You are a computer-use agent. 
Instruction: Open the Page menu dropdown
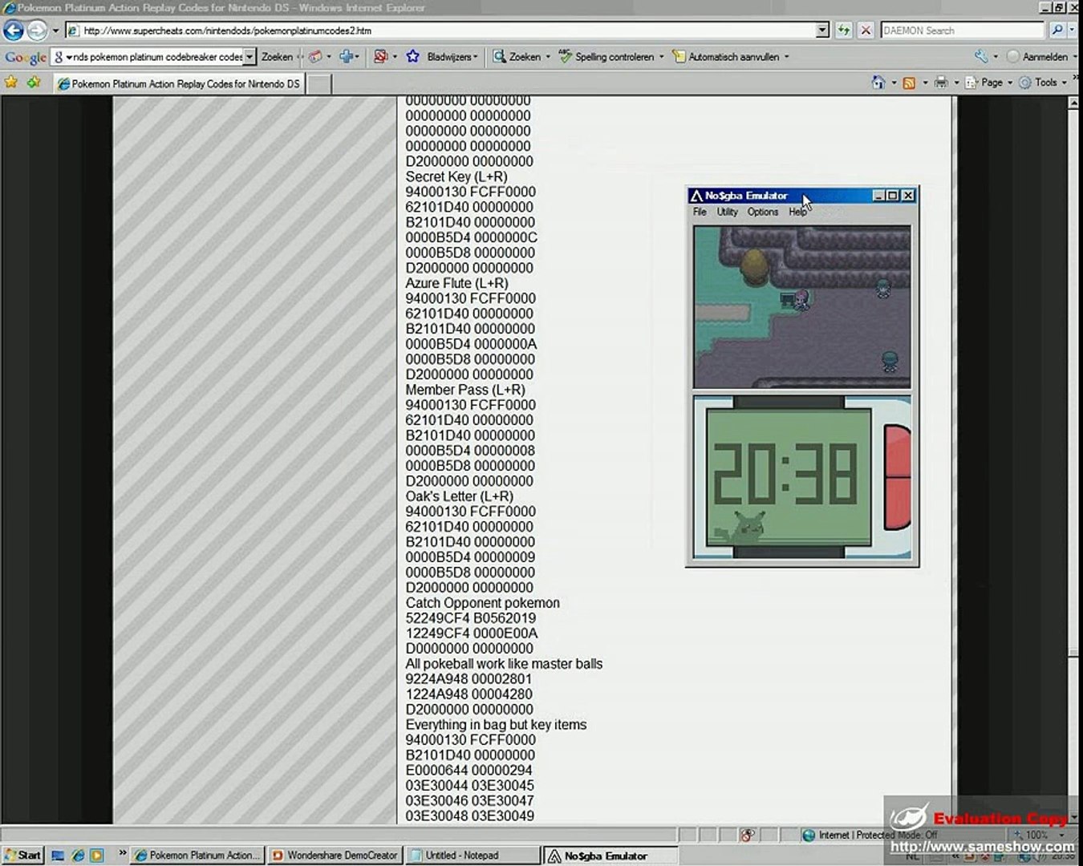point(992,83)
